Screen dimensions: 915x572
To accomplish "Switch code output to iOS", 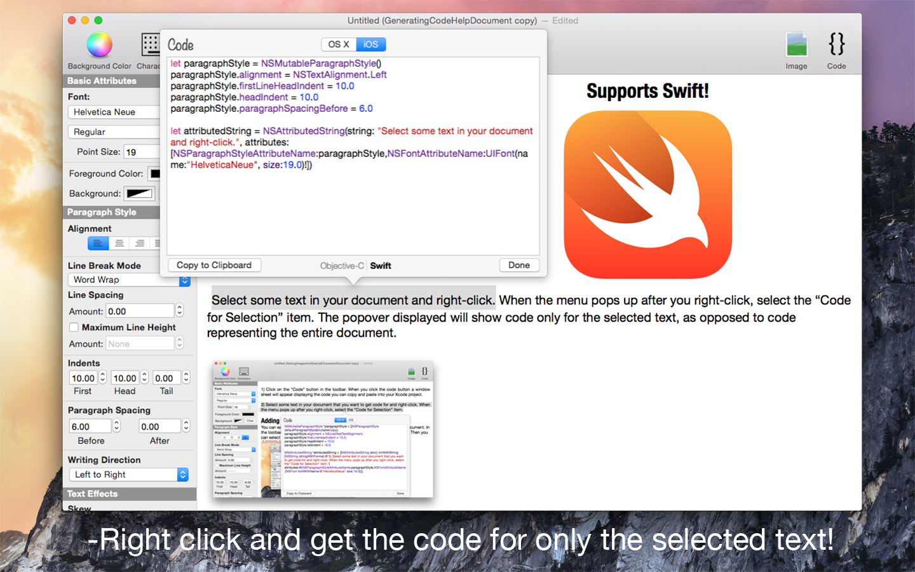I will pyautogui.click(x=370, y=44).
